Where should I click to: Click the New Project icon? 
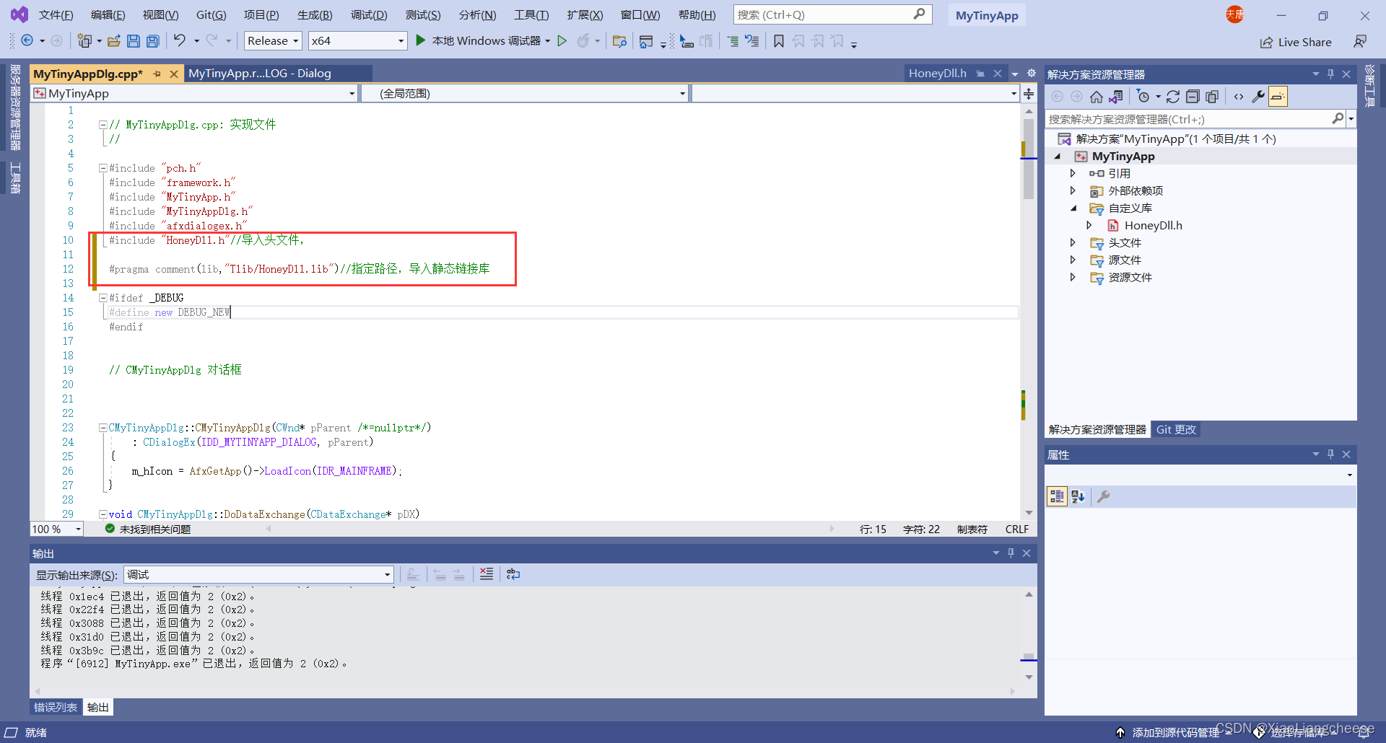click(85, 41)
